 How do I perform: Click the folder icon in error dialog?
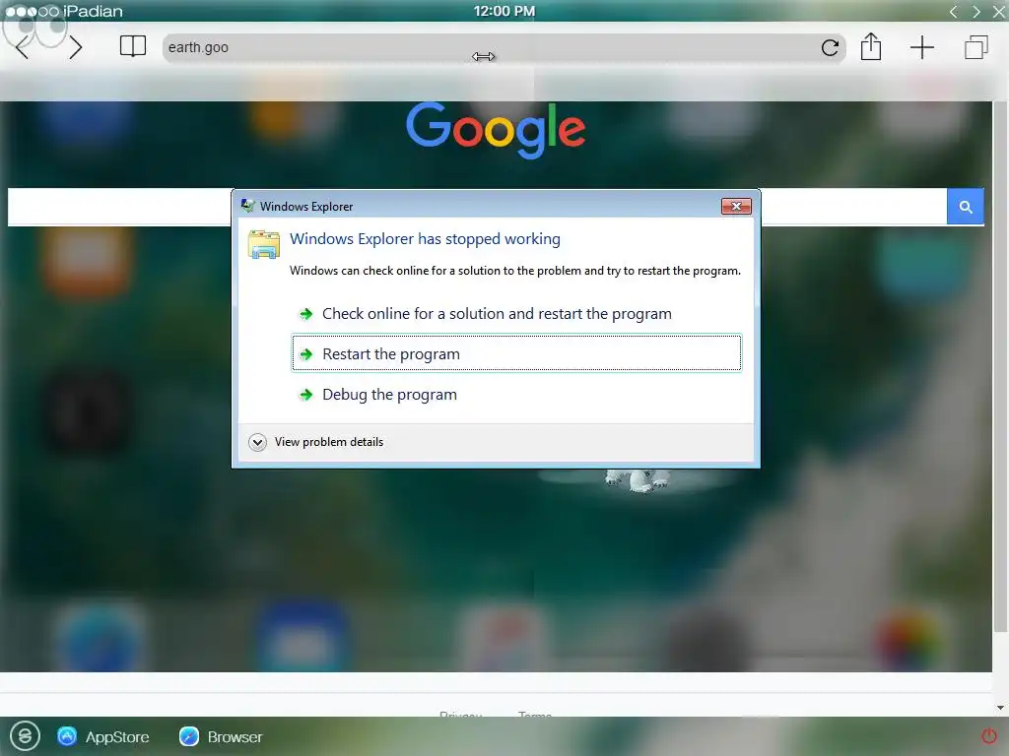tap(264, 244)
